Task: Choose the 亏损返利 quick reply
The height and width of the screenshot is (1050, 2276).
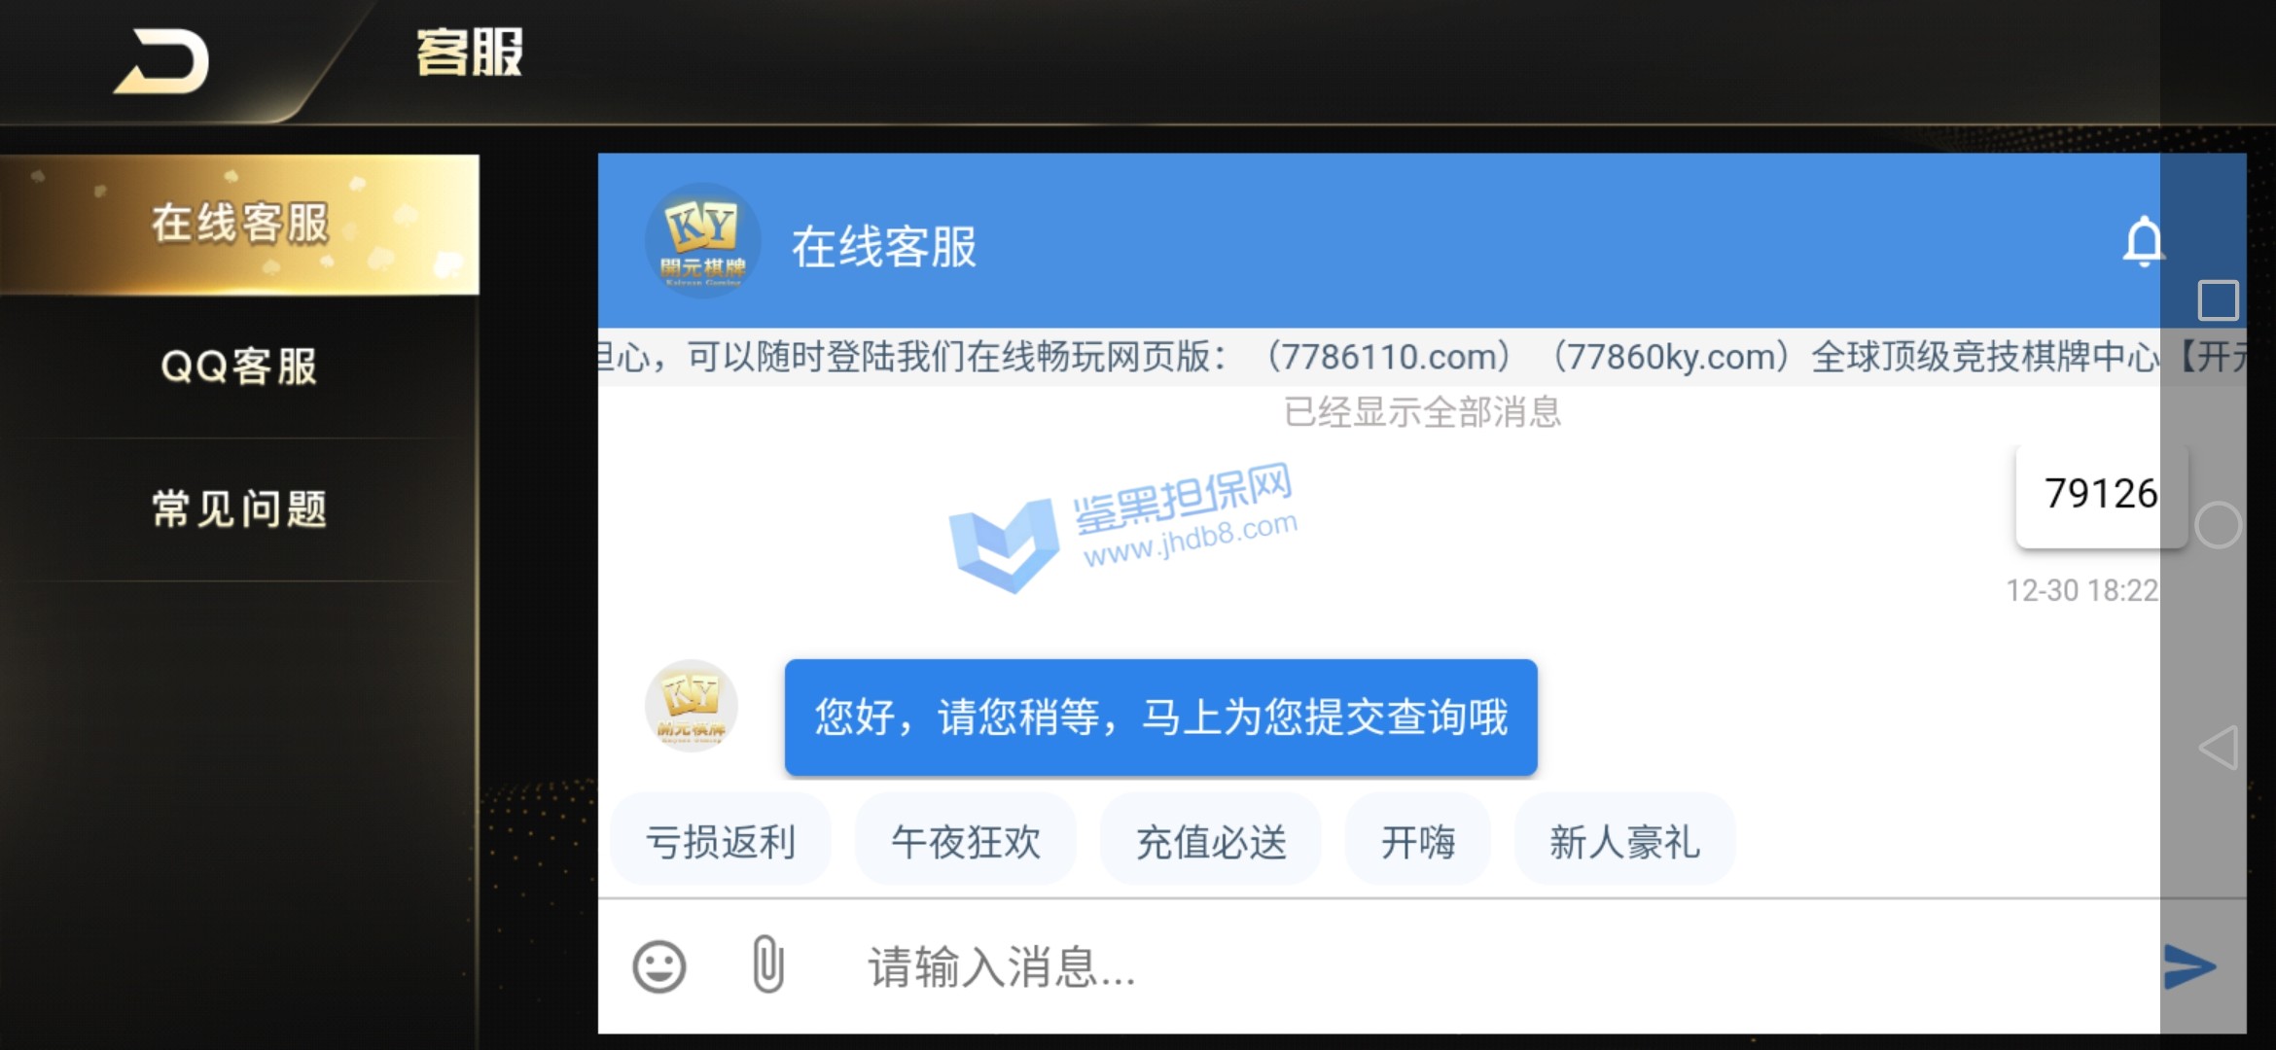Action: pyautogui.click(x=721, y=841)
